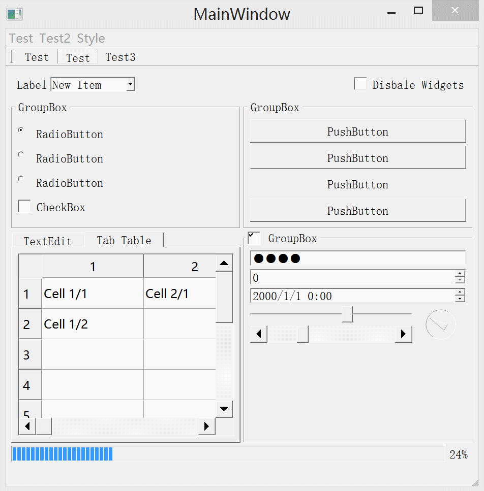Select table row header 3
This screenshot has height=491, width=484.
click(x=30, y=354)
